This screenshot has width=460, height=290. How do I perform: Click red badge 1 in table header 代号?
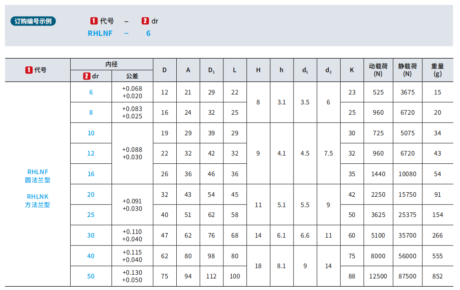(29, 70)
